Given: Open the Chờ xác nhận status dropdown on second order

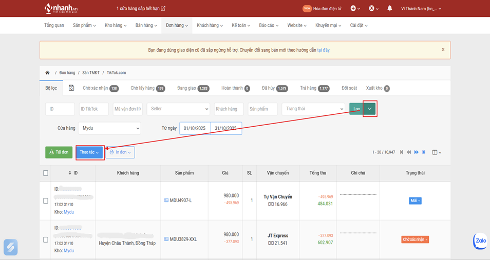Looking at the screenshot, I should [415, 239].
